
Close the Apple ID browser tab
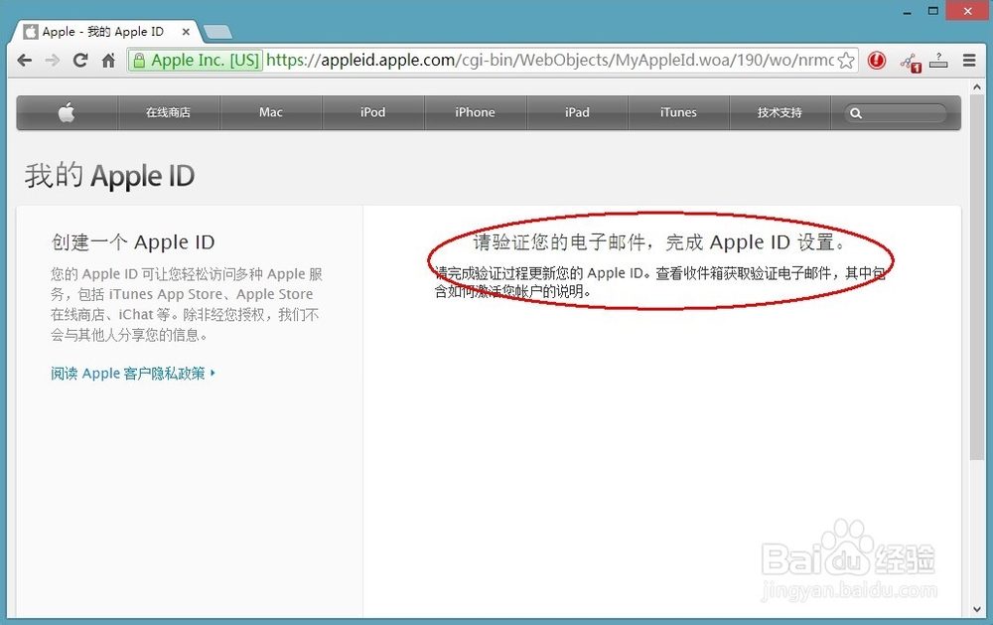point(186,32)
